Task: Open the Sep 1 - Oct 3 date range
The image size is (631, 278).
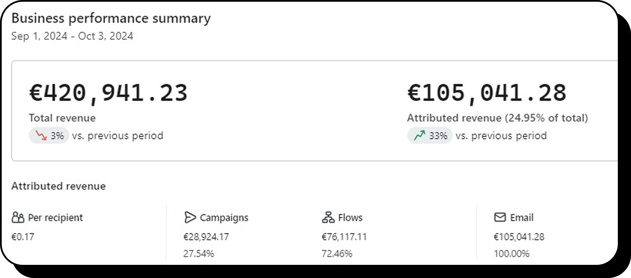Action: 72,36
